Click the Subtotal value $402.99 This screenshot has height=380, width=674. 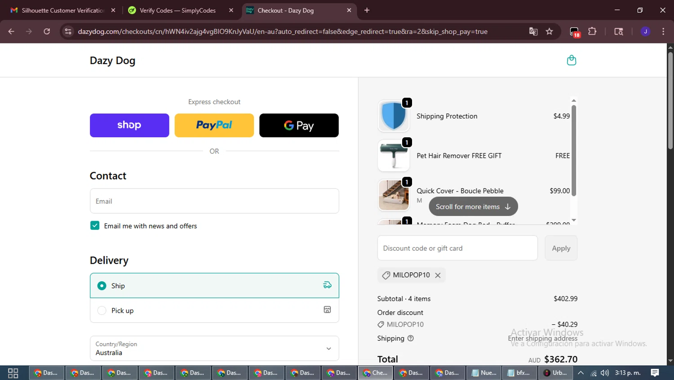[x=565, y=299]
